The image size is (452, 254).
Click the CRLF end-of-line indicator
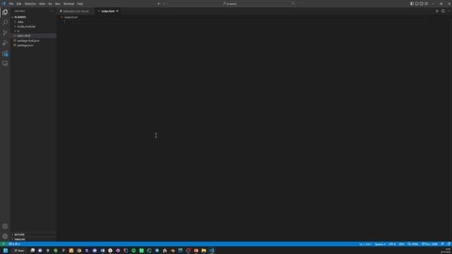click(402, 244)
